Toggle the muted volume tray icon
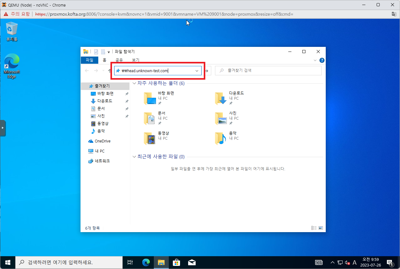This screenshot has height=269, width=400. pyautogui.click(x=347, y=262)
